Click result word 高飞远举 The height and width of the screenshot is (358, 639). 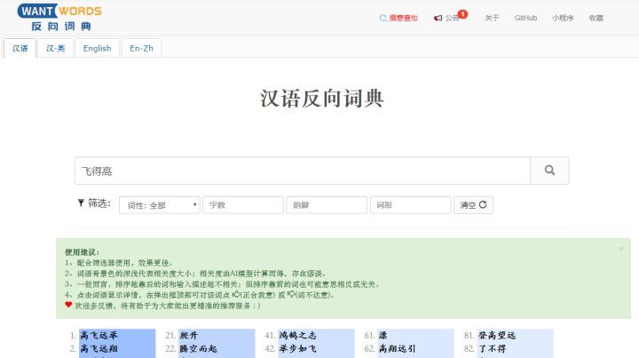click(99, 335)
